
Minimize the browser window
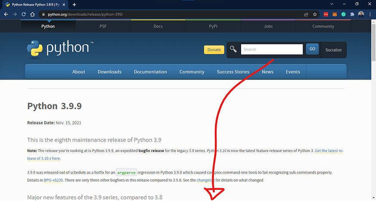click(344, 4)
